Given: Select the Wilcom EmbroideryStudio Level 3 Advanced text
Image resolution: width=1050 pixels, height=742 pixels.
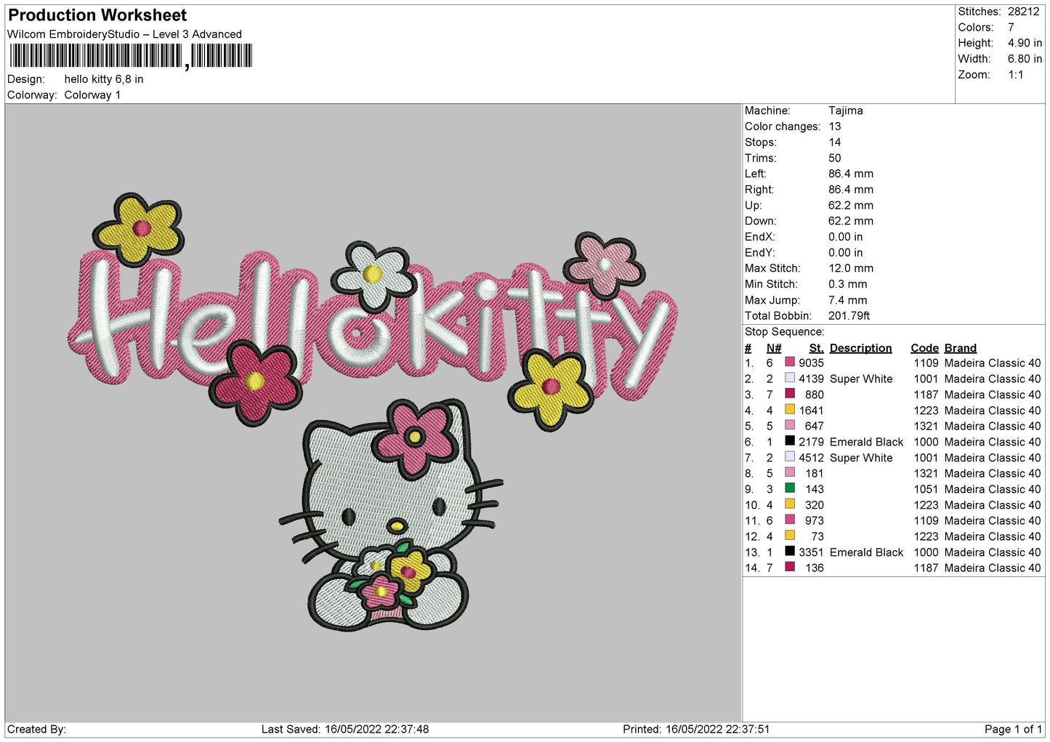Looking at the screenshot, I should [x=124, y=34].
